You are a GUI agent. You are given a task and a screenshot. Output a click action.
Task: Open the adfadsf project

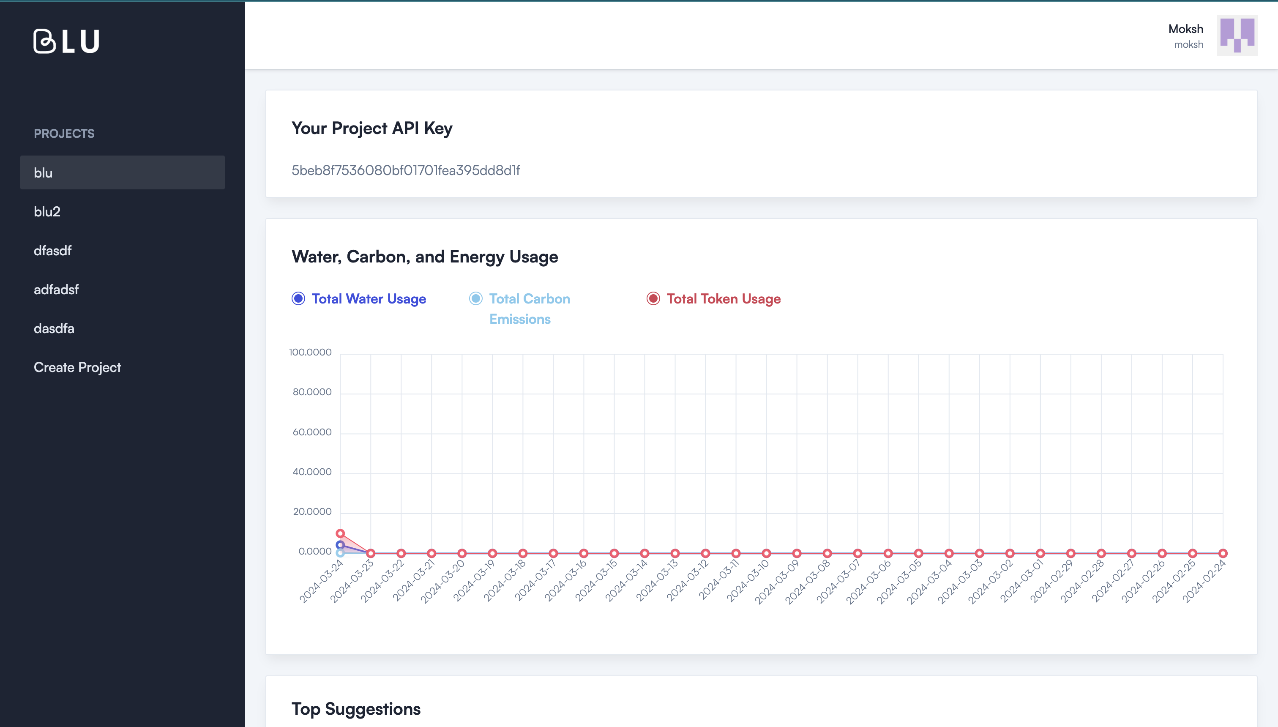56,290
